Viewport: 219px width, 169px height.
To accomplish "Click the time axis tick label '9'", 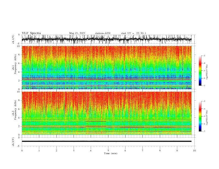I will click(x=177, y=150).
